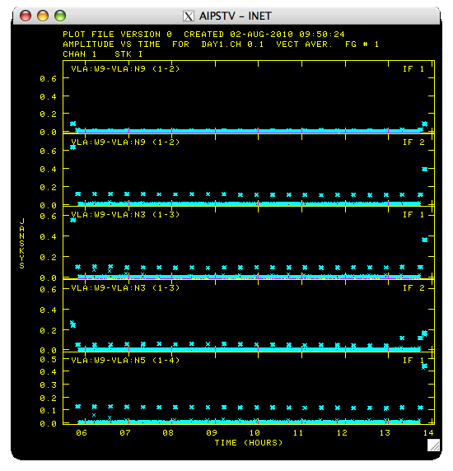Click the 0.4 Jy point at right of IF 2 panel
This screenshot has height=471, width=453.
point(424,169)
